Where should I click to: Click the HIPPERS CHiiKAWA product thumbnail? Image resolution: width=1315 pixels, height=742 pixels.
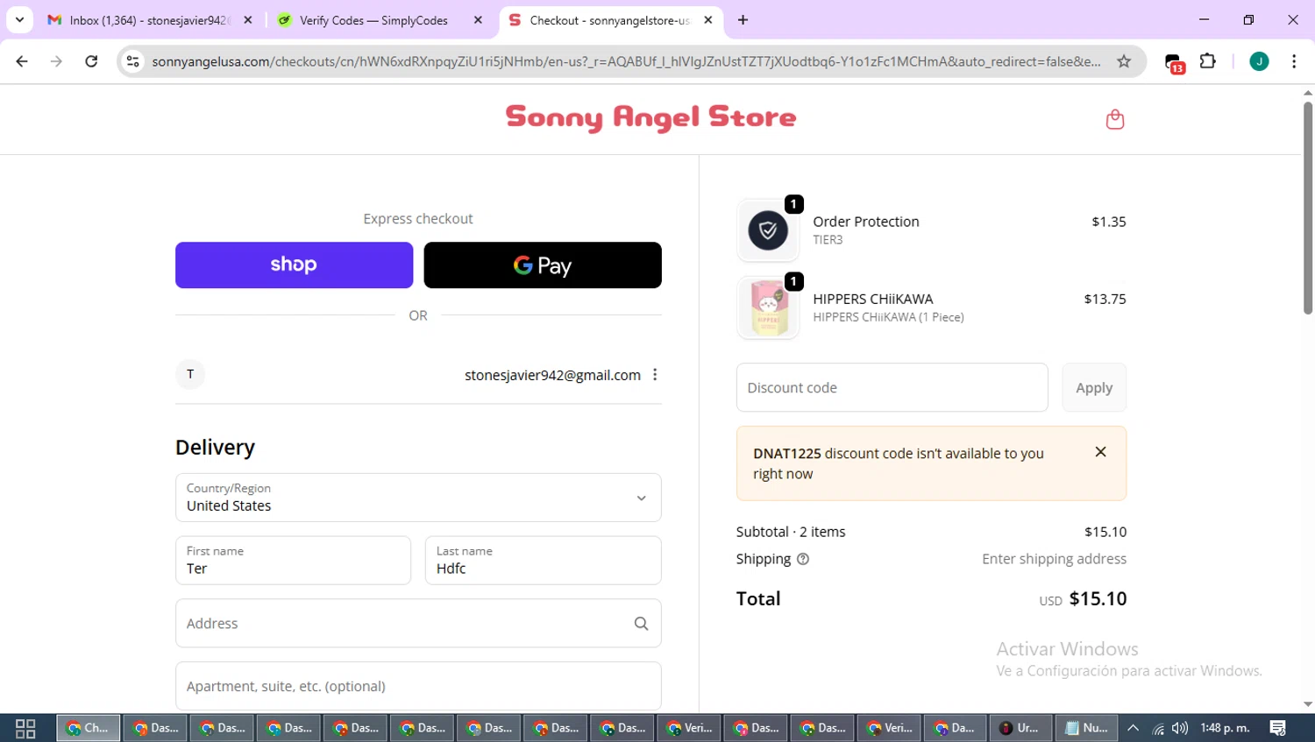click(x=768, y=307)
